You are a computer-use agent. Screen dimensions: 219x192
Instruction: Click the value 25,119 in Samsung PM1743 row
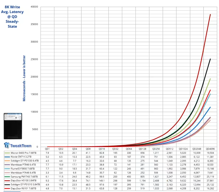coord(210,177)
